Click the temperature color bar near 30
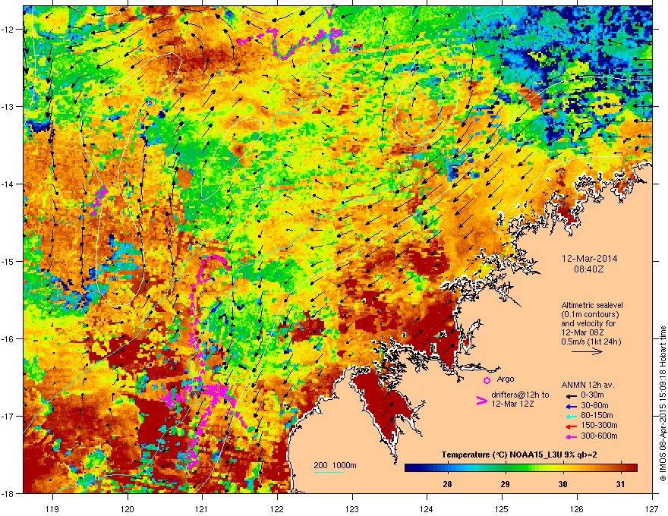 click(562, 468)
